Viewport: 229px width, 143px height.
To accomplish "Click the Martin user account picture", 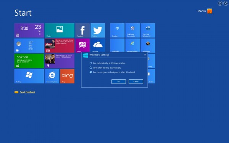I will pyautogui.click(x=210, y=11).
